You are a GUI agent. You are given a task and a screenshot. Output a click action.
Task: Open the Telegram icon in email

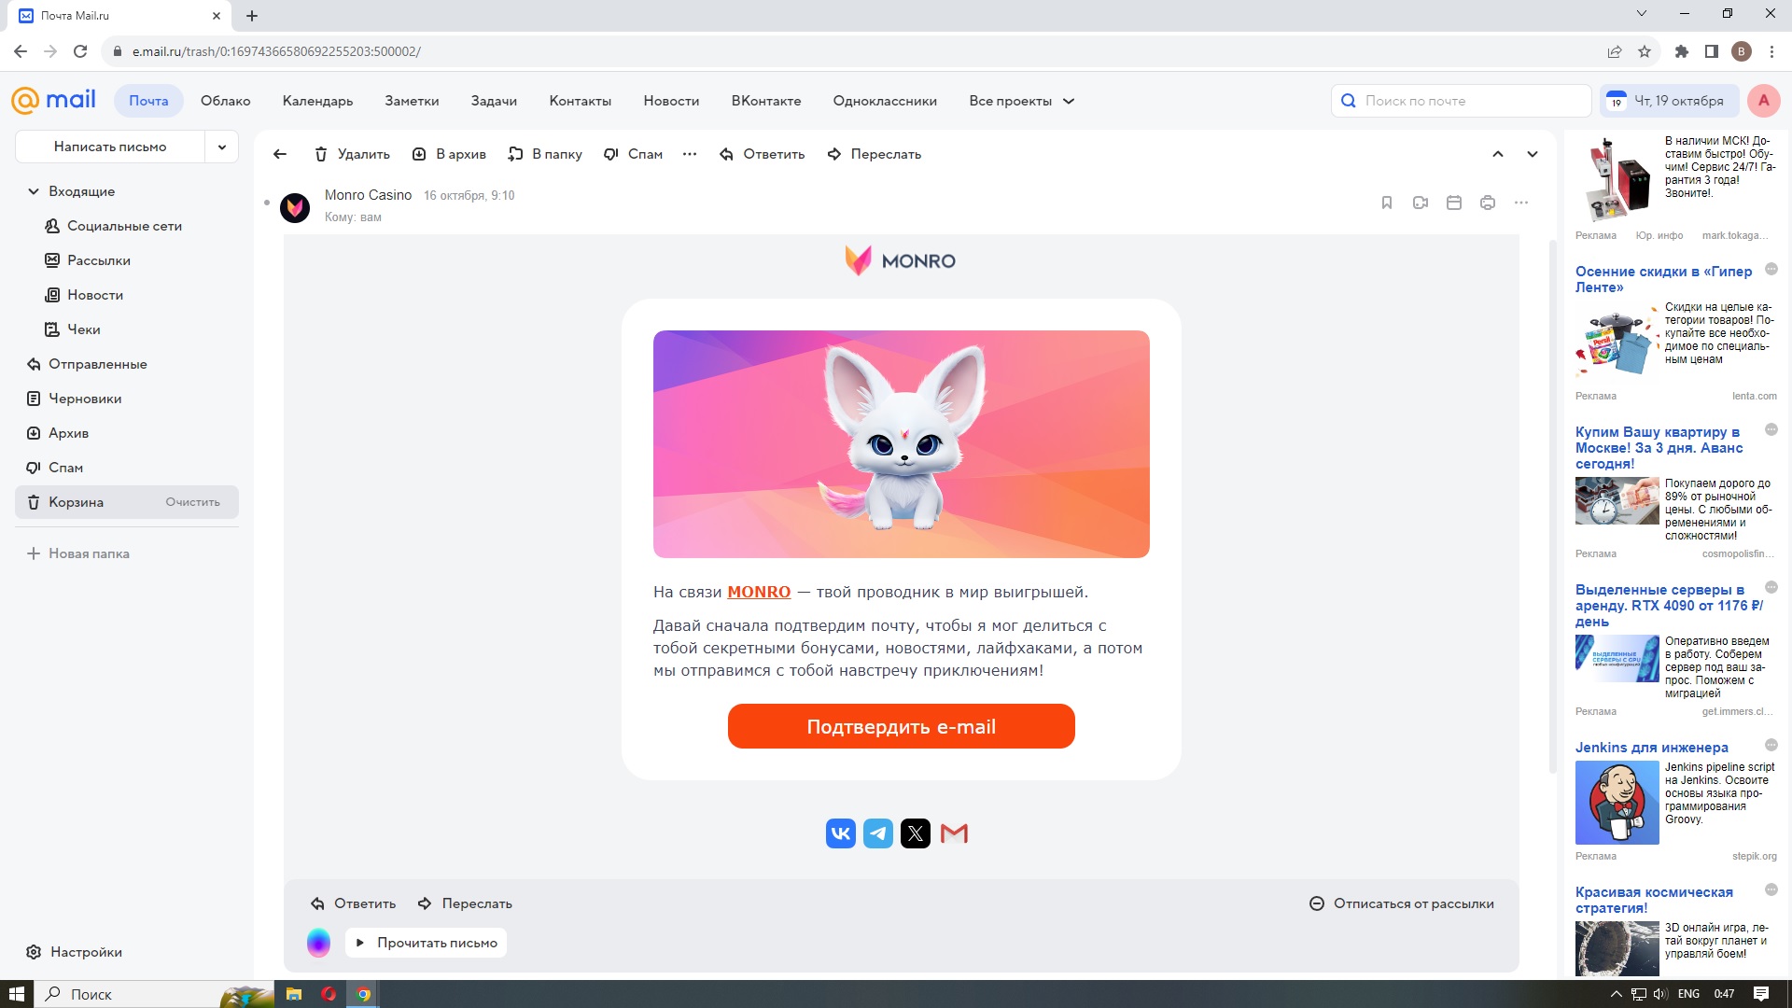pos(878,833)
